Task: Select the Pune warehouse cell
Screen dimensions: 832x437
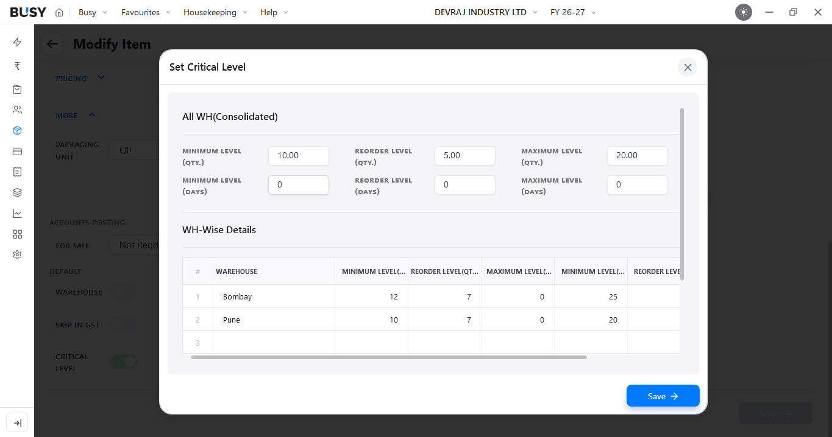Action: (274, 320)
